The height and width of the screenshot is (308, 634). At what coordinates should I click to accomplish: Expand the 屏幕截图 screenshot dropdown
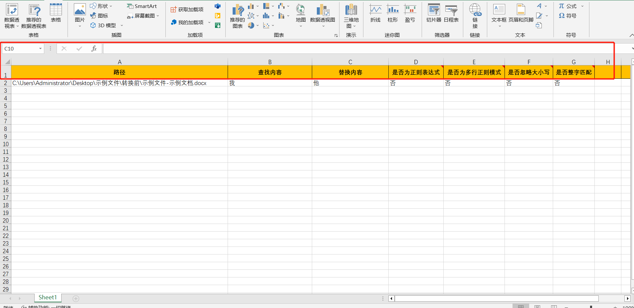[157, 16]
